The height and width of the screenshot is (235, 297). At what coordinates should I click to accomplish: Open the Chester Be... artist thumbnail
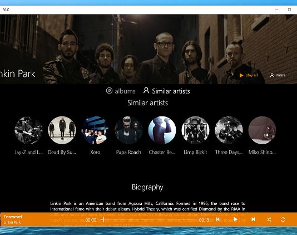pos(162,130)
